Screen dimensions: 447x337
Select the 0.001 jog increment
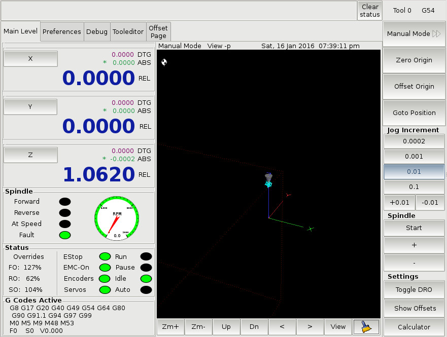click(x=414, y=156)
